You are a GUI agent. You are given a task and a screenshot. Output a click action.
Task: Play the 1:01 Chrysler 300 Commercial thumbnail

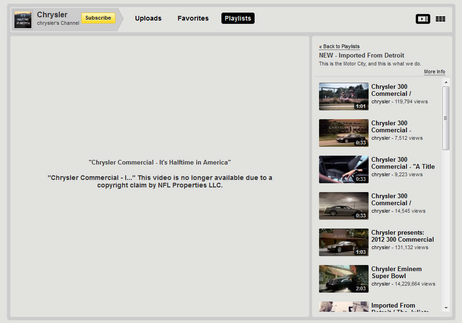pos(343,96)
